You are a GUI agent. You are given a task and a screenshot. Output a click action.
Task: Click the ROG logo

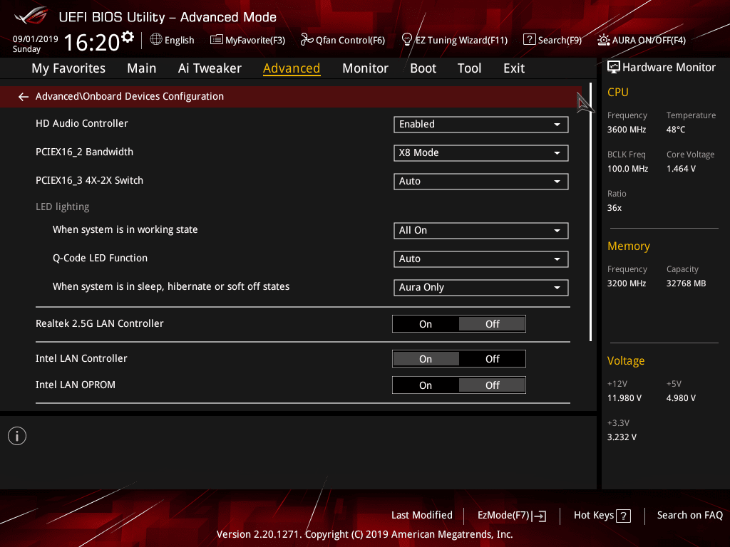coord(31,16)
